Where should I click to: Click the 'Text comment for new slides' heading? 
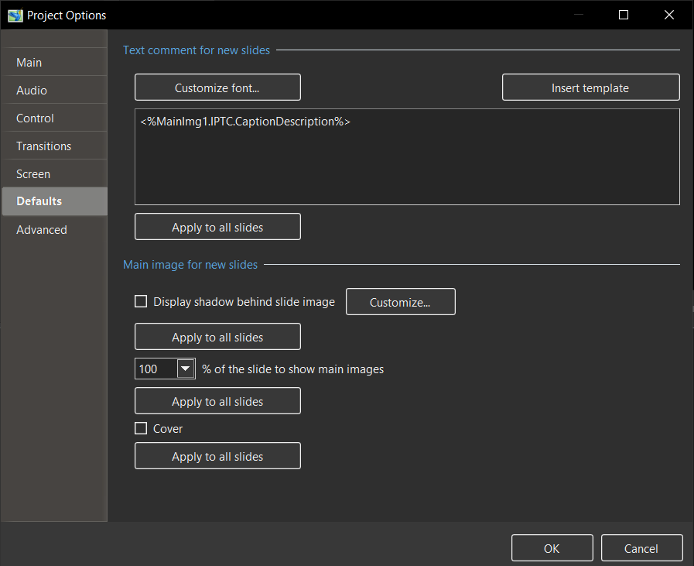click(197, 50)
